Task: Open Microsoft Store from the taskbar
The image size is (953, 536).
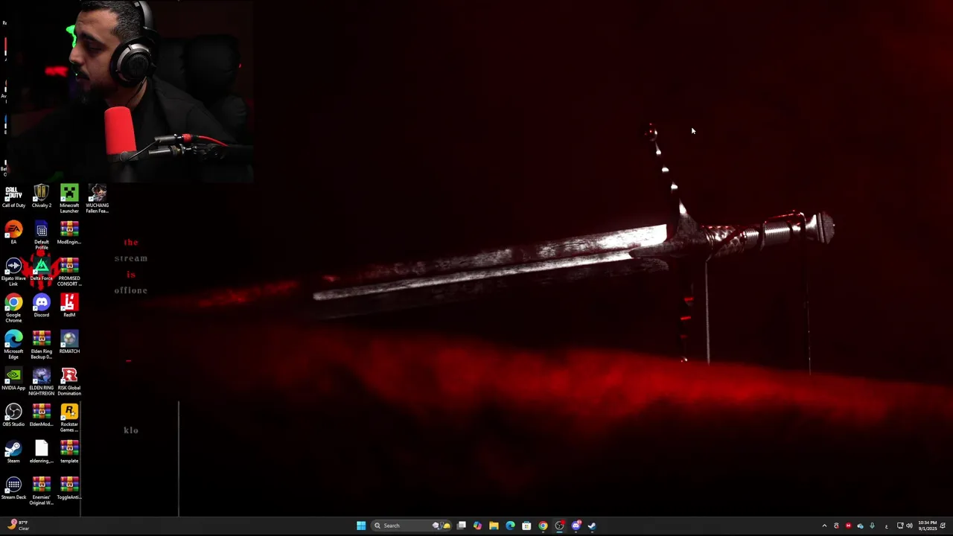Action: (526, 526)
